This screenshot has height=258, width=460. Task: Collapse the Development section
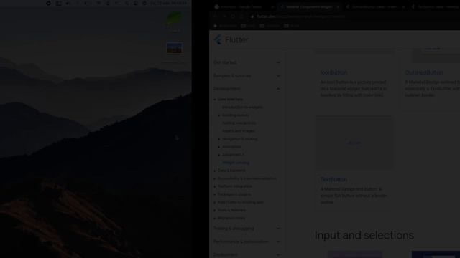pyautogui.click(x=247, y=88)
